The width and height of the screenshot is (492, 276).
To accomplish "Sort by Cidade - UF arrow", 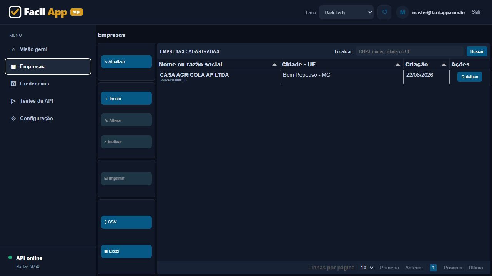I will pos(398,64).
